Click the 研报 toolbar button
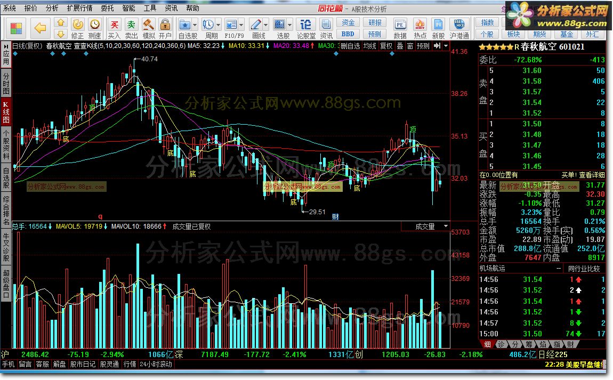 [375, 23]
